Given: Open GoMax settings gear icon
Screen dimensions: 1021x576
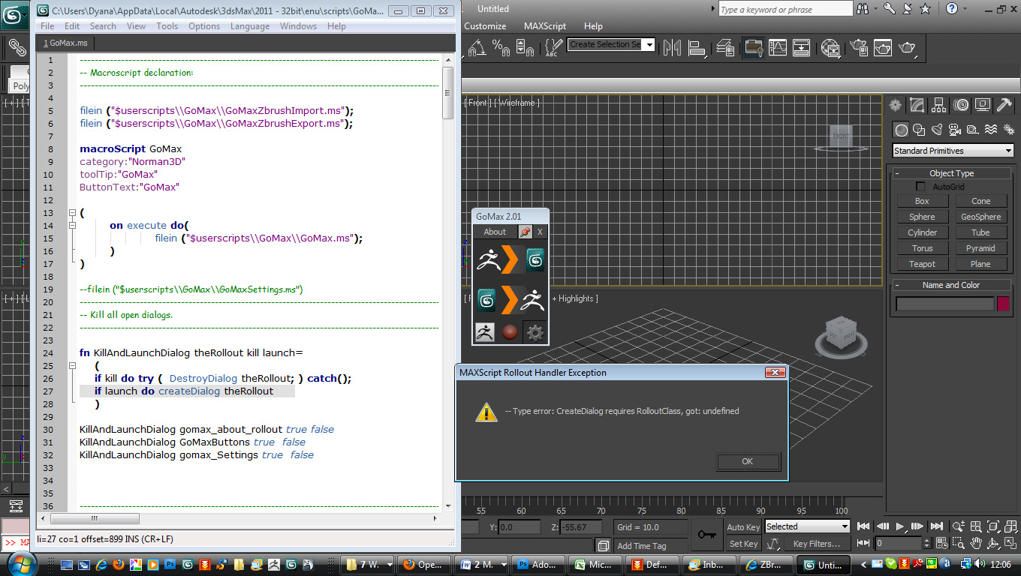Looking at the screenshot, I should pyautogui.click(x=535, y=332).
